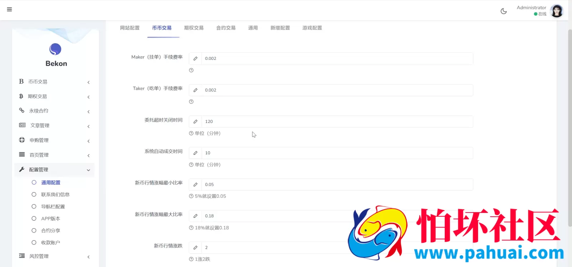The image size is (572, 267).
Task: Click the 系统自动成交时间 input with 10
Action: (x=337, y=153)
